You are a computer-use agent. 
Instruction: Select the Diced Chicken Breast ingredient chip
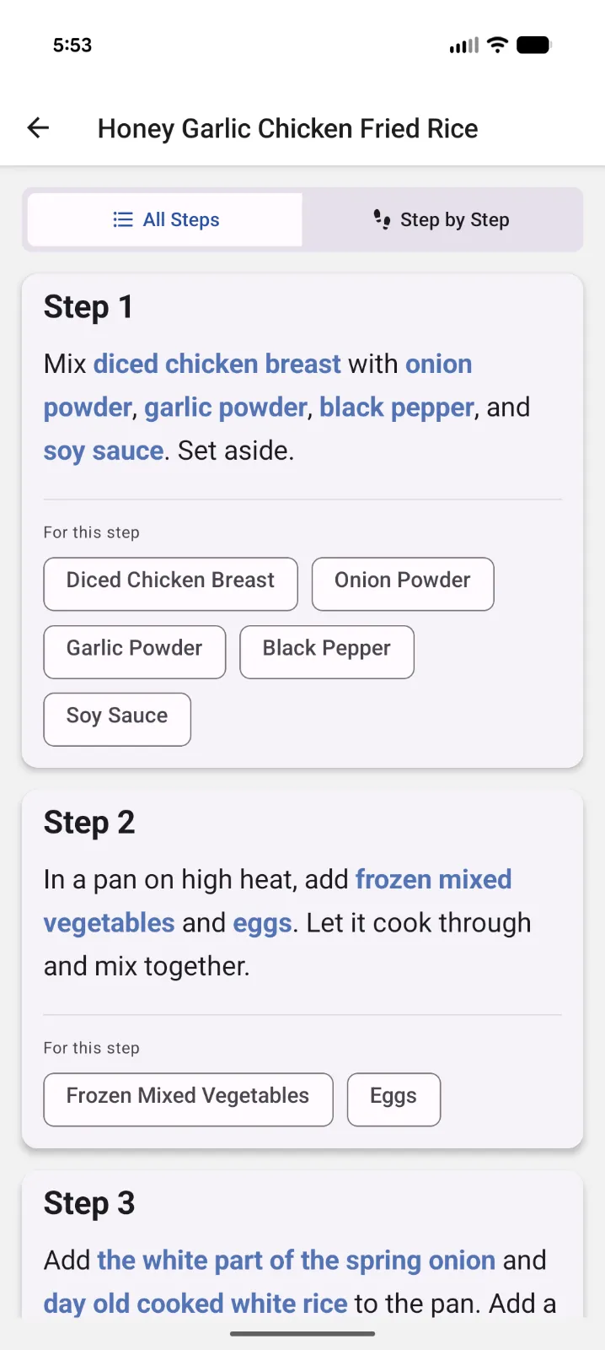tap(170, 583)
